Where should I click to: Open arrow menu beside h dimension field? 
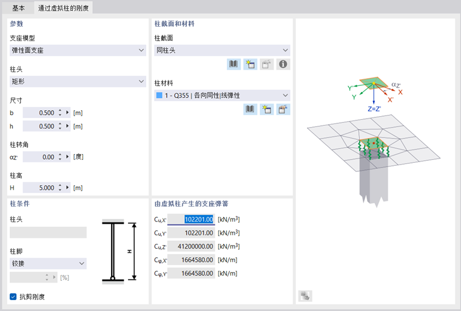coord(67,126)
